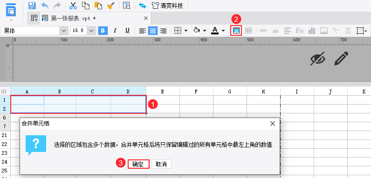Add a new report with grid-plus icon
The height and width of the screenshot is (178, 371).
(34, 18)
